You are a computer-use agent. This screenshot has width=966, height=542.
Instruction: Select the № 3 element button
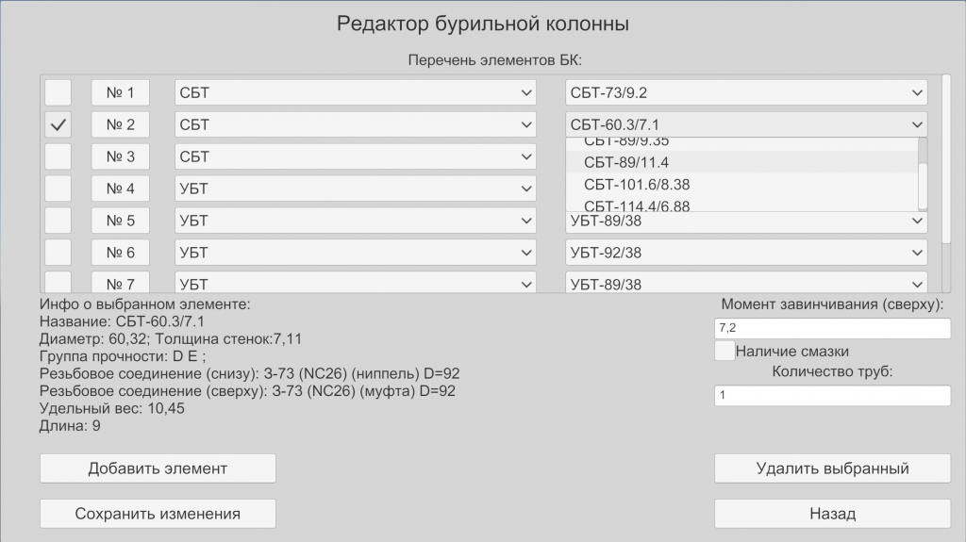tap(120, 156)
